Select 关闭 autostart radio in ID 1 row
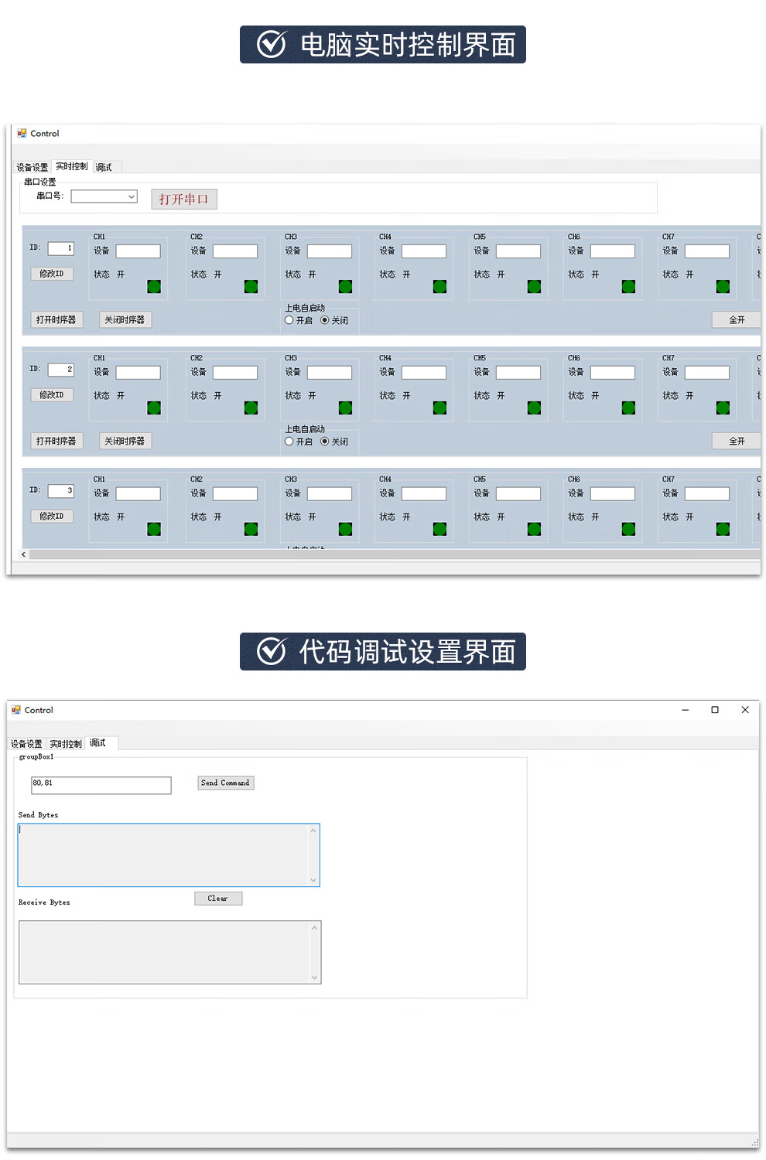This screenshot has width=766, height=1160. point(325,320)
